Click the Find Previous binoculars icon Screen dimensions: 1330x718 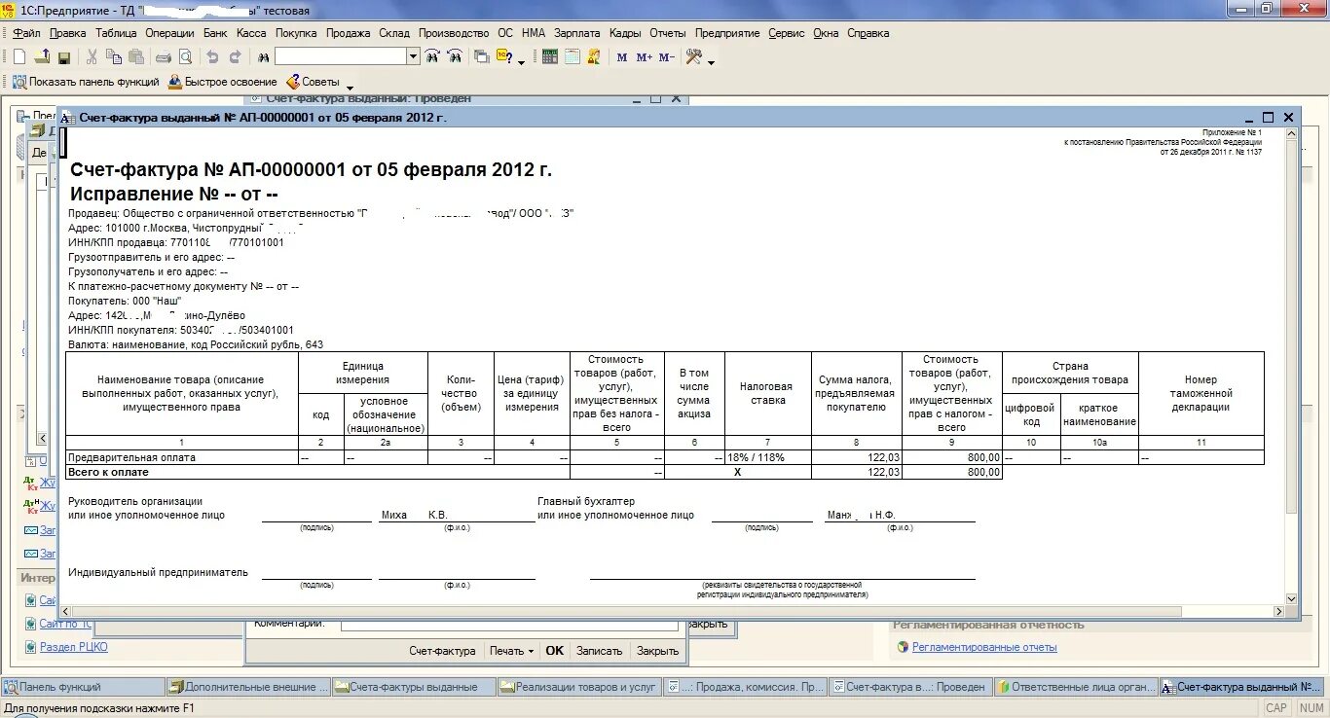click(x=455, y=57)
